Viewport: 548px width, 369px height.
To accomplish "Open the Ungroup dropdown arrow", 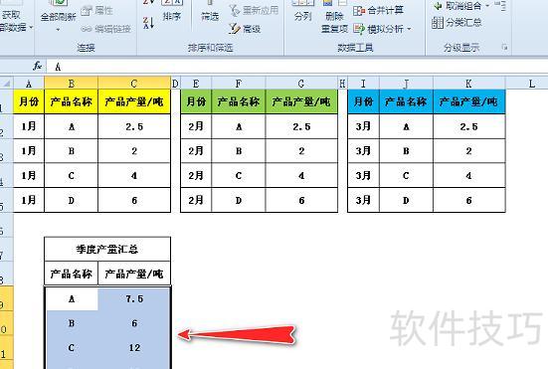I will 487,6.
